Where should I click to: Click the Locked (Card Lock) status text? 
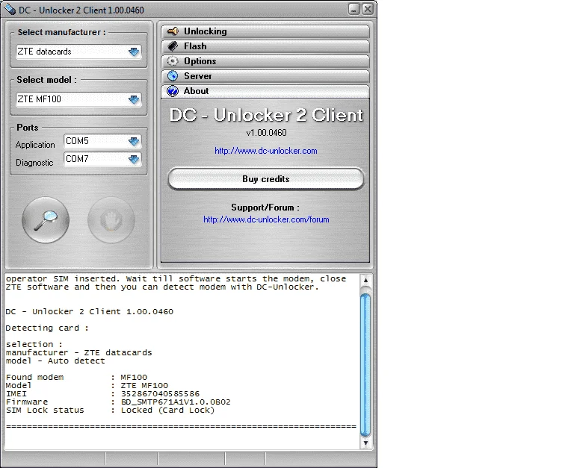[x=167, y=411]
